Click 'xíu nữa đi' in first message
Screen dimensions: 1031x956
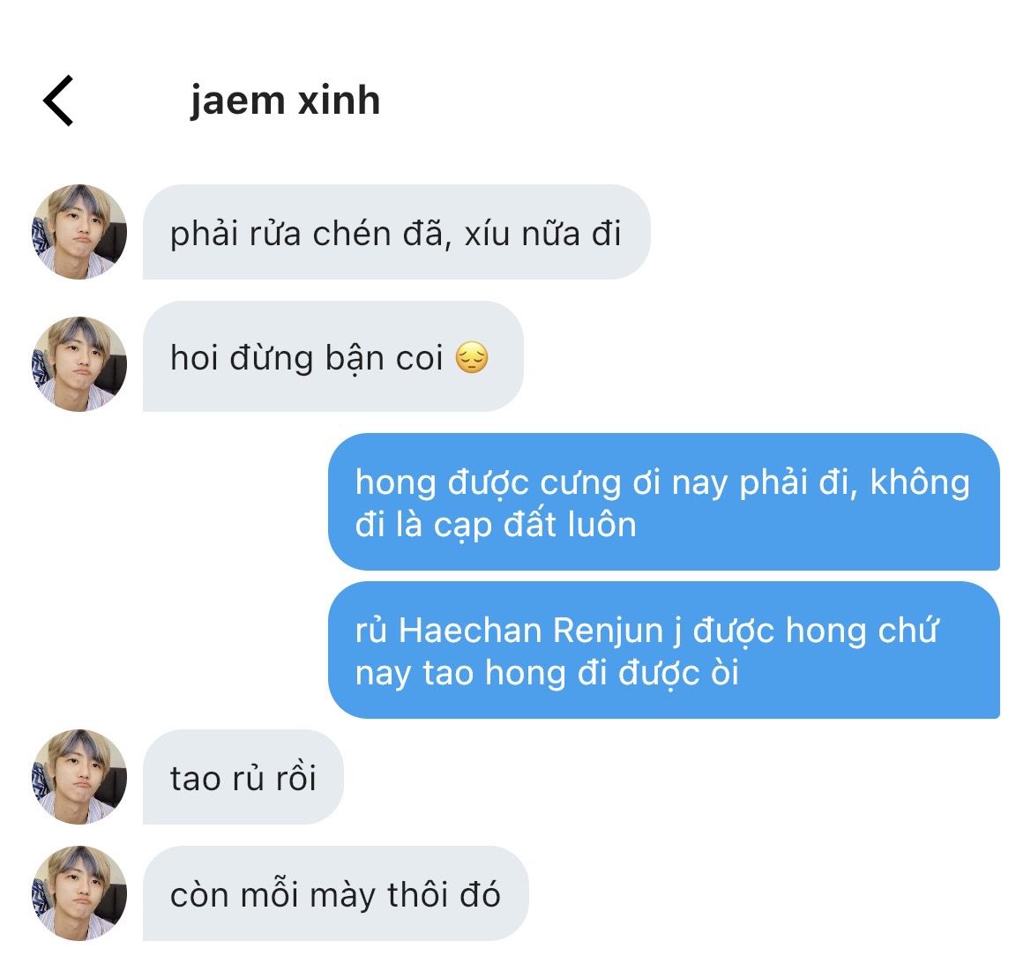click(542, 234)
